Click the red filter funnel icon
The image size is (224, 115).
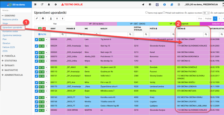[44, 29]
